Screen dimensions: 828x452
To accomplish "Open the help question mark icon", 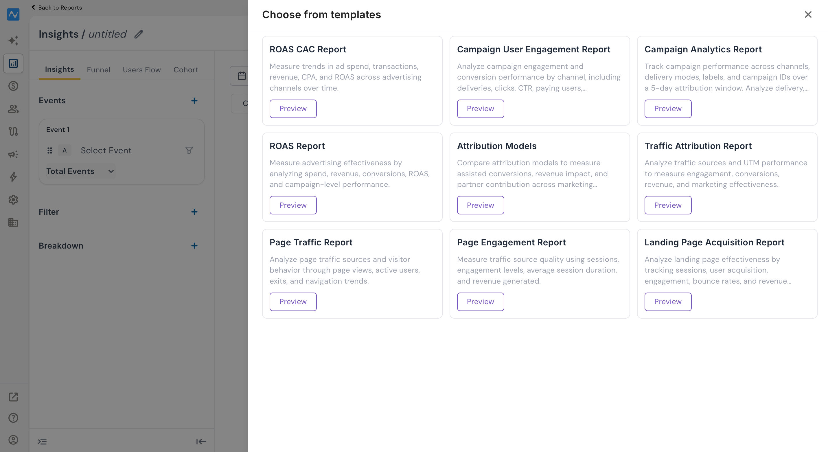I will pos(13,418).
